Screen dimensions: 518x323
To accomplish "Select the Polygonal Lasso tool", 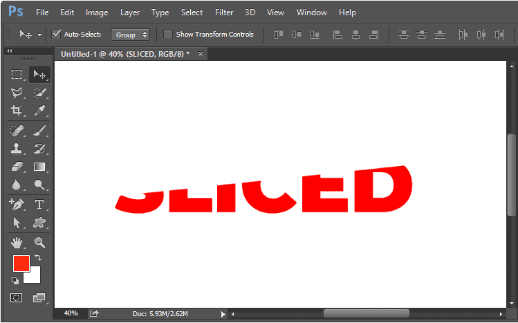I will [17, 93].
